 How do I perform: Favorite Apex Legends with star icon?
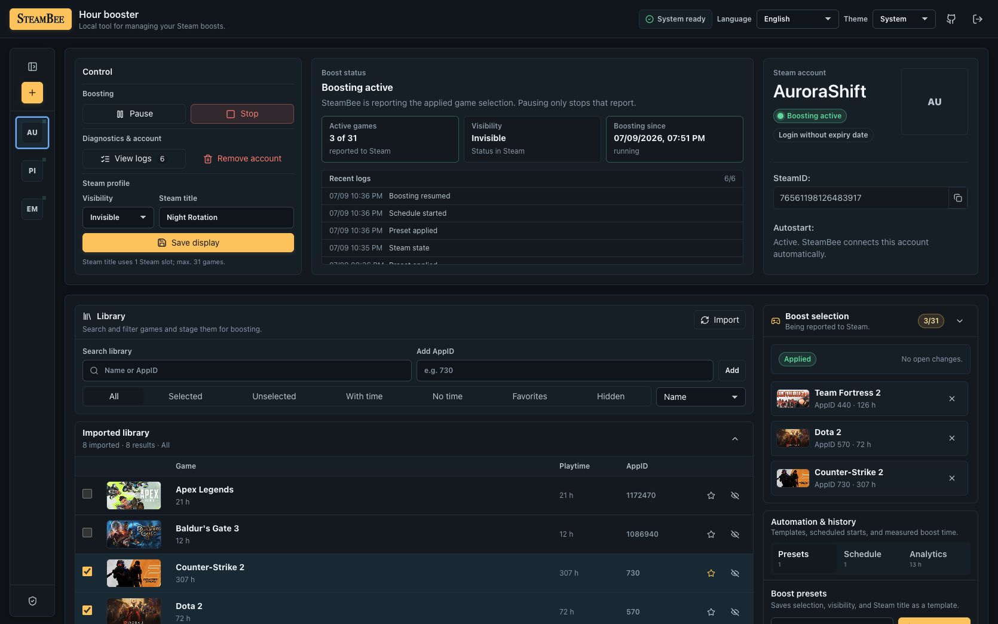(x=711, y=495)
